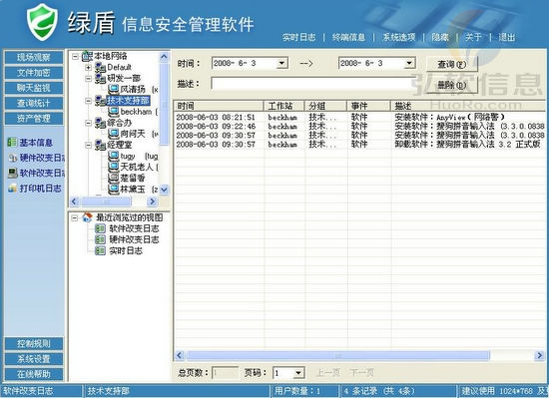This screenshot has height=398, width=549.
Task: Click the 描述 description input field
Action: (312, 84)
